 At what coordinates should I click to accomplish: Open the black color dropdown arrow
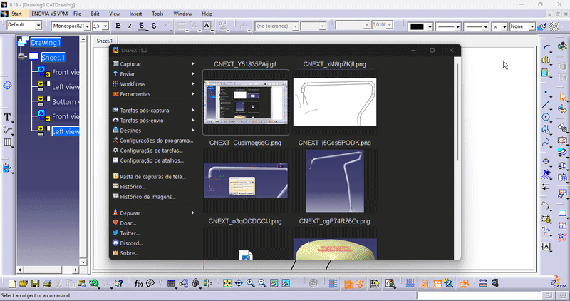pyautogui.click(x=430, y=27)
